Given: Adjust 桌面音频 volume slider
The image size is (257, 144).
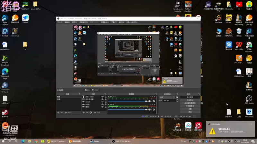Looking at the screenshot, I should pos(128,109).
